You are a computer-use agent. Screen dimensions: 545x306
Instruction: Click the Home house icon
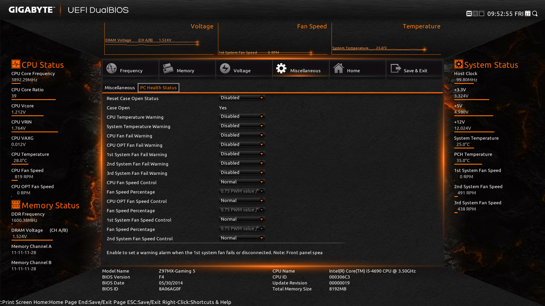(338, 68)
